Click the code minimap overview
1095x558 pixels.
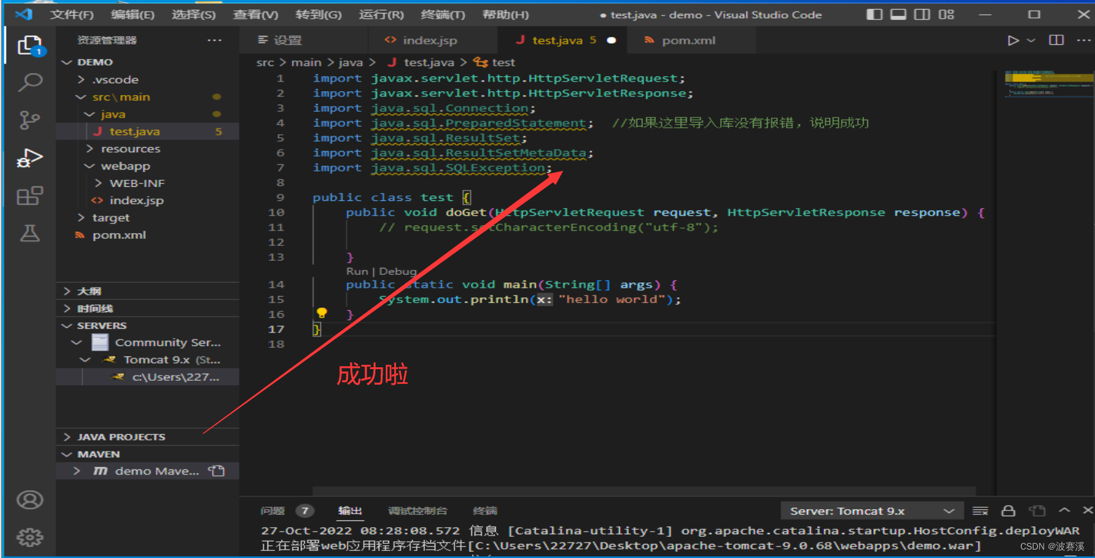pos(1048,84)
